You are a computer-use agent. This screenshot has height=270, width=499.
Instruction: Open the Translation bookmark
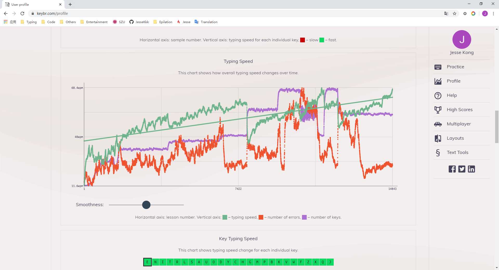(206, 22)
